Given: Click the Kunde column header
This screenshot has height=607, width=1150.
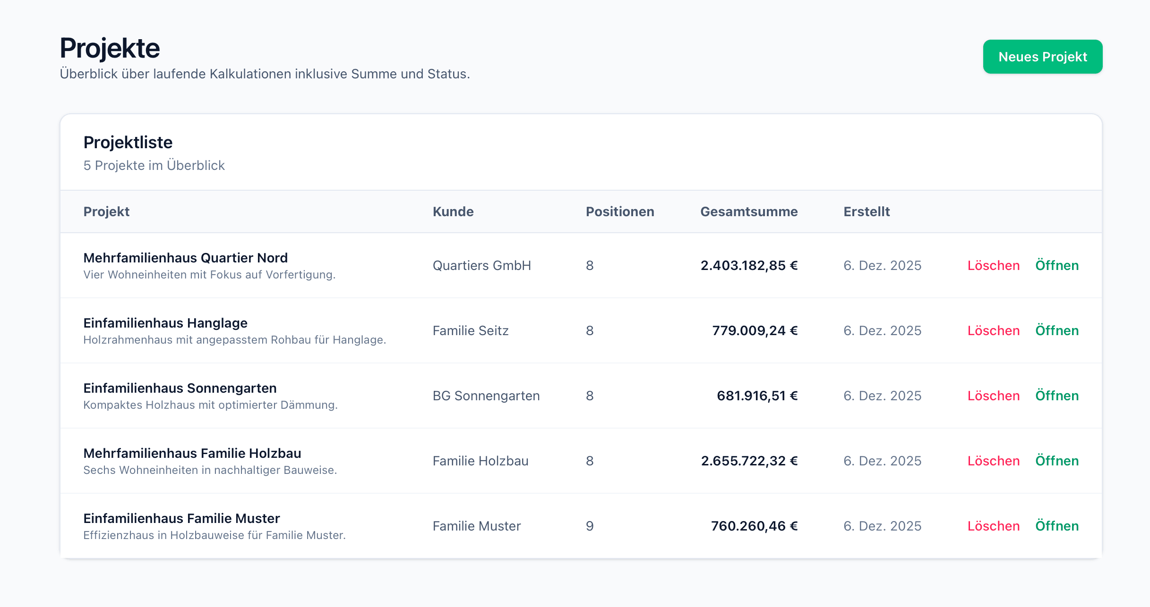Looking at the screenshot, I should point(453,211).
